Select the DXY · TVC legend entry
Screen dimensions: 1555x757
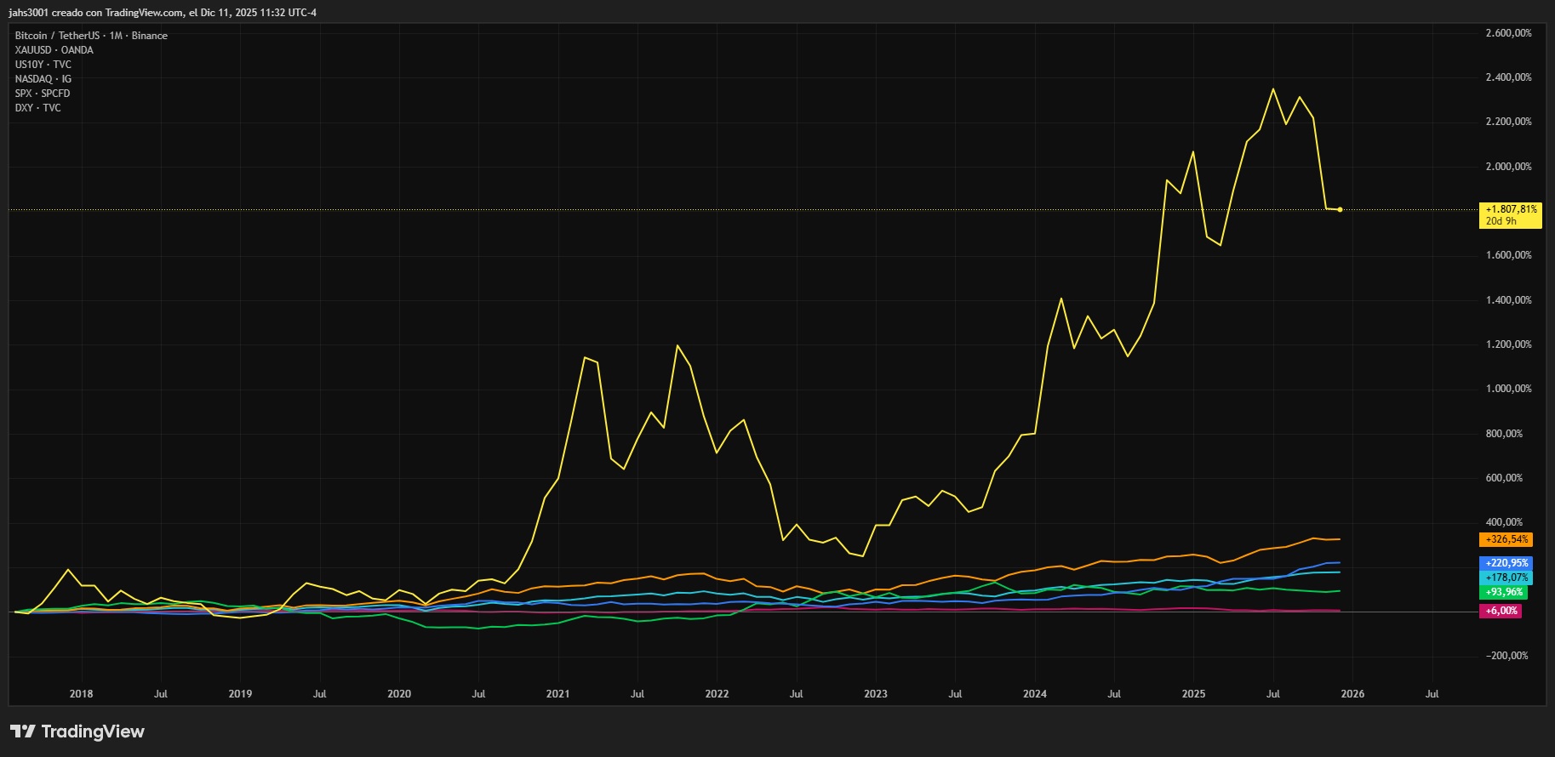pyautogui.click(x=37, y=108)
